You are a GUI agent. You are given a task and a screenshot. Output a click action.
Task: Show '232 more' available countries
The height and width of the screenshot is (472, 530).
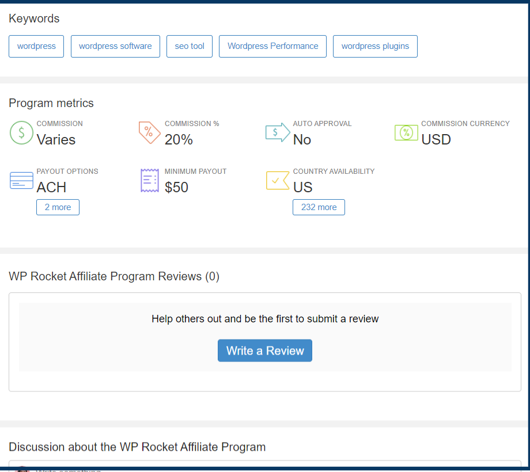(319, 207)
